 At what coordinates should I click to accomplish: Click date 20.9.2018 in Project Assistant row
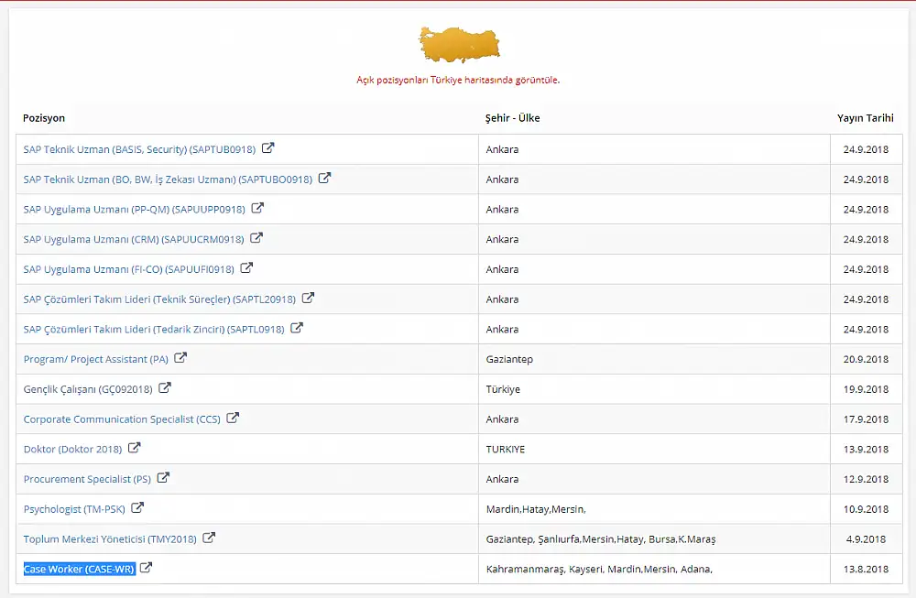(866, 359)
